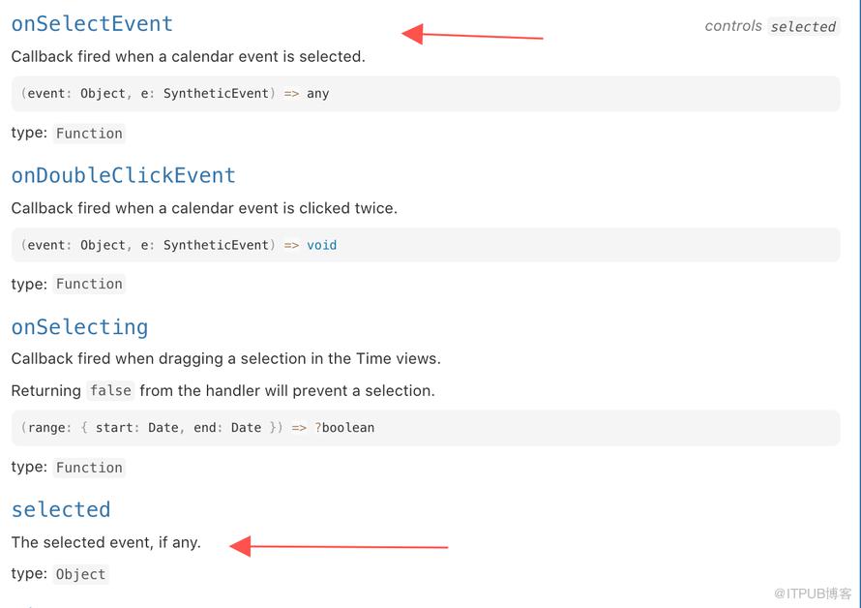
Task: Click the red arrow pointing at onSelectEvent
Action: click(x=472, y=35)
